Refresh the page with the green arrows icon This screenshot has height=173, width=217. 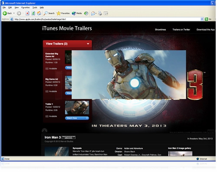pos(33,14)
